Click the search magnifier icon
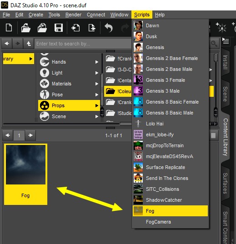This screenshot has height=244, width=236. [214, 44]
